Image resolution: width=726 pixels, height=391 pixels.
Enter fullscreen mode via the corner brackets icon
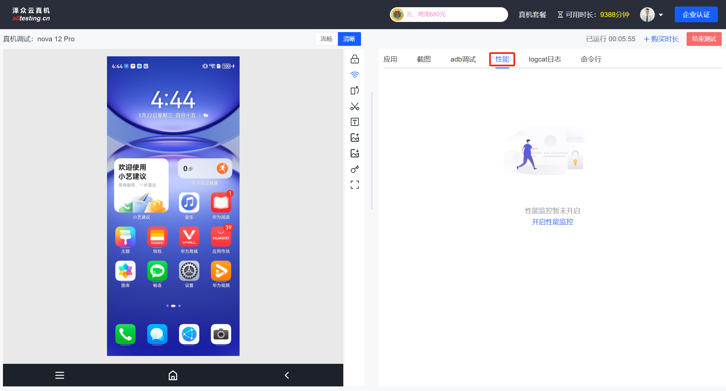tap(354, 185)
